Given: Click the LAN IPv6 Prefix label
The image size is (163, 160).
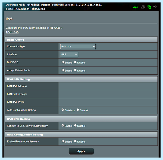Looking at the screenshot, I should coord(16,102).
